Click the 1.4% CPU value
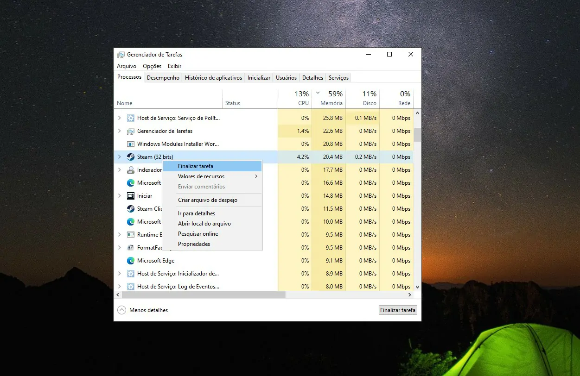The image size is (580, 376). [303, 131]
